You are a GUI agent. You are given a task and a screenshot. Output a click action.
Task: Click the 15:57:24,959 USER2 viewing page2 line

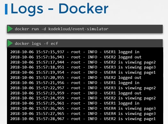[x=83, y=98]
